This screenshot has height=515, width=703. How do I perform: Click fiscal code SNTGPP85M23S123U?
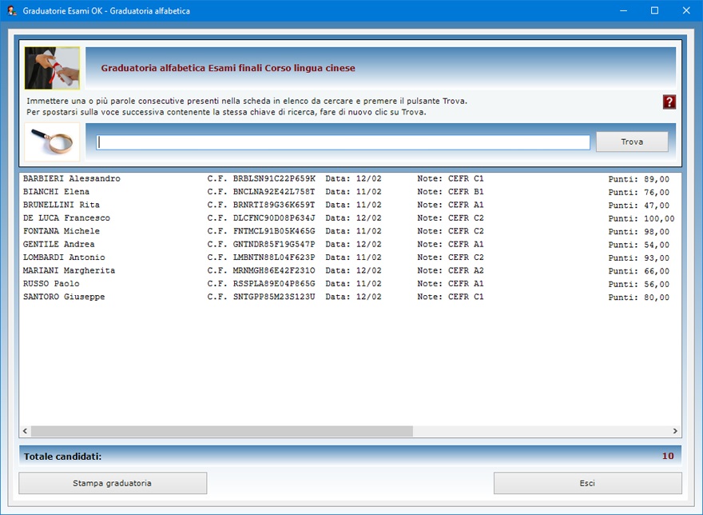coord(274,297)
